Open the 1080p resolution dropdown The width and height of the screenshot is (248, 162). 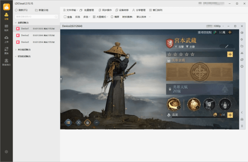point(219,26)
